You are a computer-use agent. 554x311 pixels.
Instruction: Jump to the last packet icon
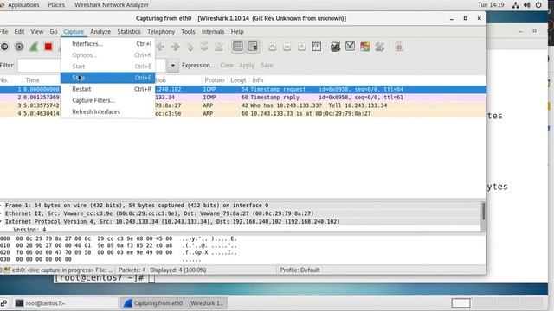(x=219, y=47)
